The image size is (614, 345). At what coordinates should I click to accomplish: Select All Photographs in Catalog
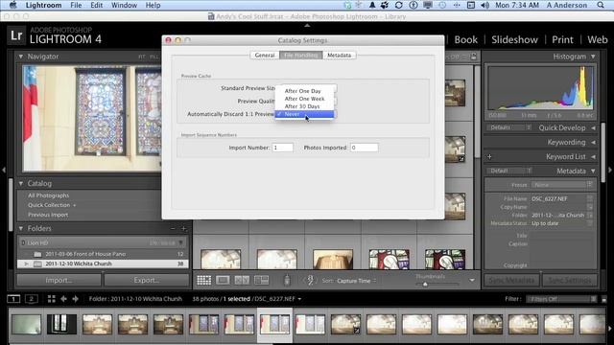[49, 195]
